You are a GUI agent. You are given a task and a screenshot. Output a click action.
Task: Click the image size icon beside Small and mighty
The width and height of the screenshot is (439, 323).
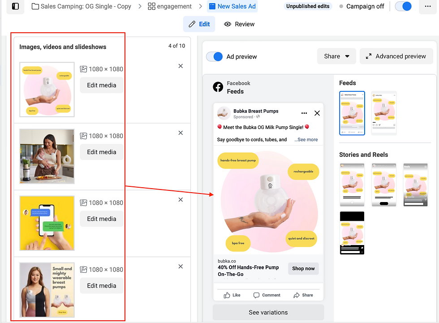click(x=83, y=270)
